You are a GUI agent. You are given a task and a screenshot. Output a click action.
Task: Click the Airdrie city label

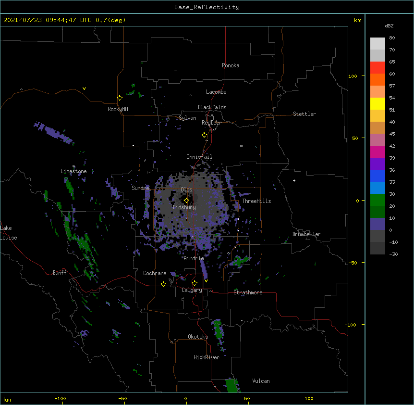pyautogui.click(x=194, y=258)
